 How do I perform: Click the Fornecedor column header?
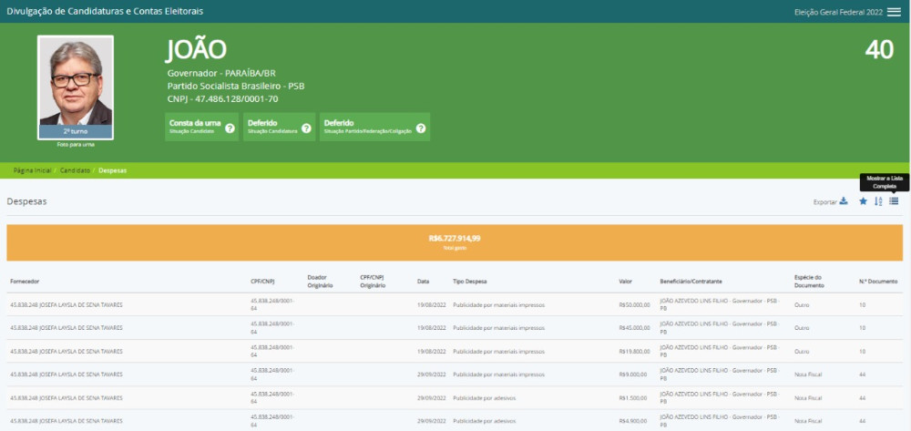[x=25, y=281]
